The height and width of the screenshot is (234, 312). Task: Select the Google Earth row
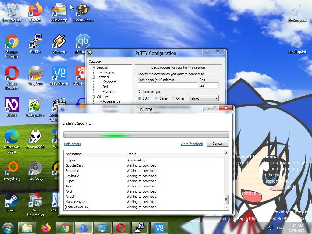pos(144,165)
